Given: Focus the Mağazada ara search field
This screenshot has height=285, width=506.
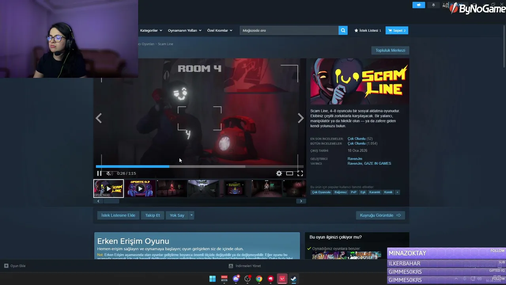Looking at the screenshot, I should click(289, 30).
